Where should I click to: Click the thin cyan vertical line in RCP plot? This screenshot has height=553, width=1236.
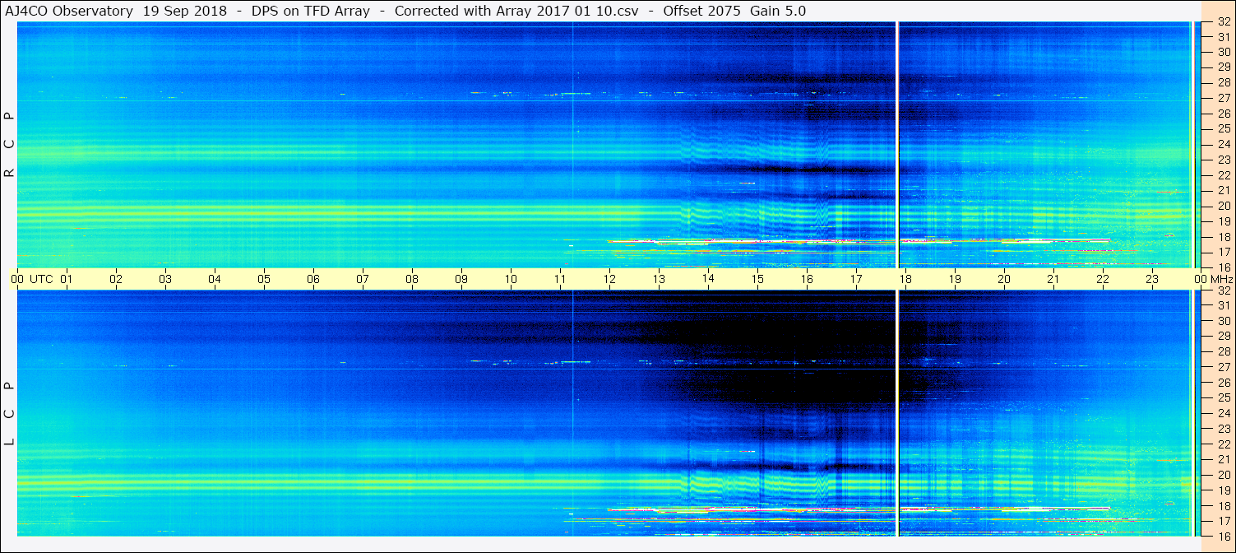coord(572,145)
